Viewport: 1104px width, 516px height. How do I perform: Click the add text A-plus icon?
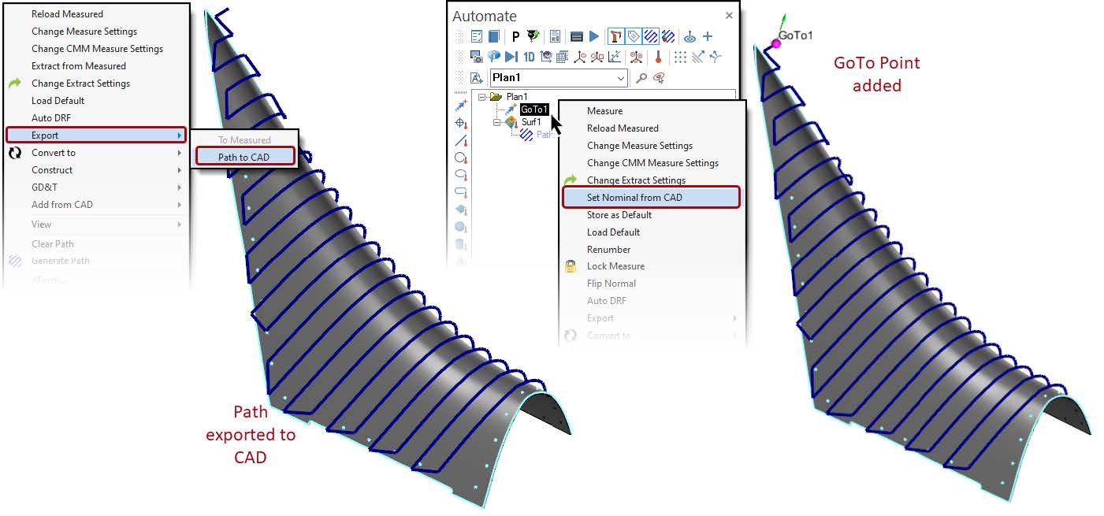pyautogui.click(x=477, y=78)
